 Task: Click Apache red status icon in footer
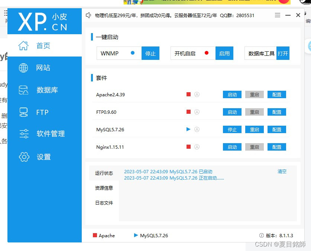[95, 235]
